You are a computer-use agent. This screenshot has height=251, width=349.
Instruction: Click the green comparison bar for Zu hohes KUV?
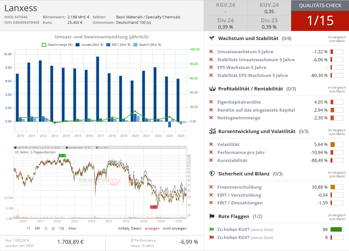point(337,230)
